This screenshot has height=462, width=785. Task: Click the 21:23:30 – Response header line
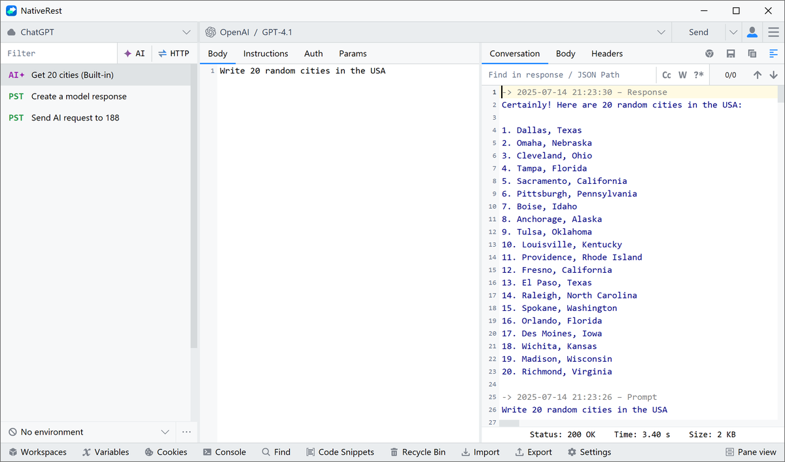point(584,92)
